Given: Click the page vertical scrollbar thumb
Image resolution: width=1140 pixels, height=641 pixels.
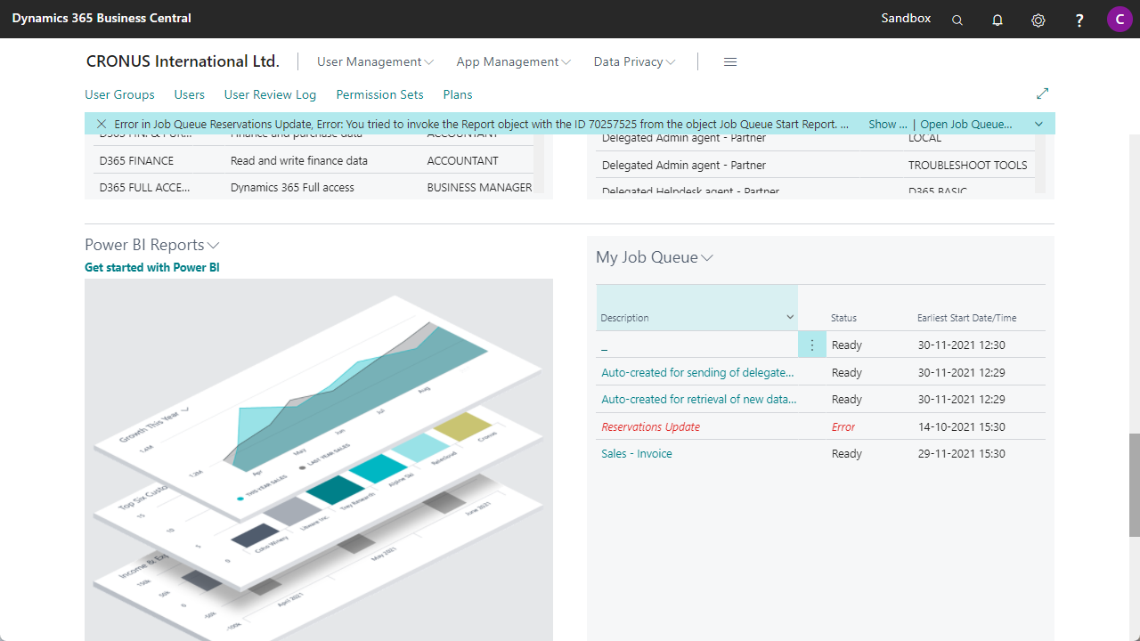Looking at the screenshot, I should pos(1134,485).
